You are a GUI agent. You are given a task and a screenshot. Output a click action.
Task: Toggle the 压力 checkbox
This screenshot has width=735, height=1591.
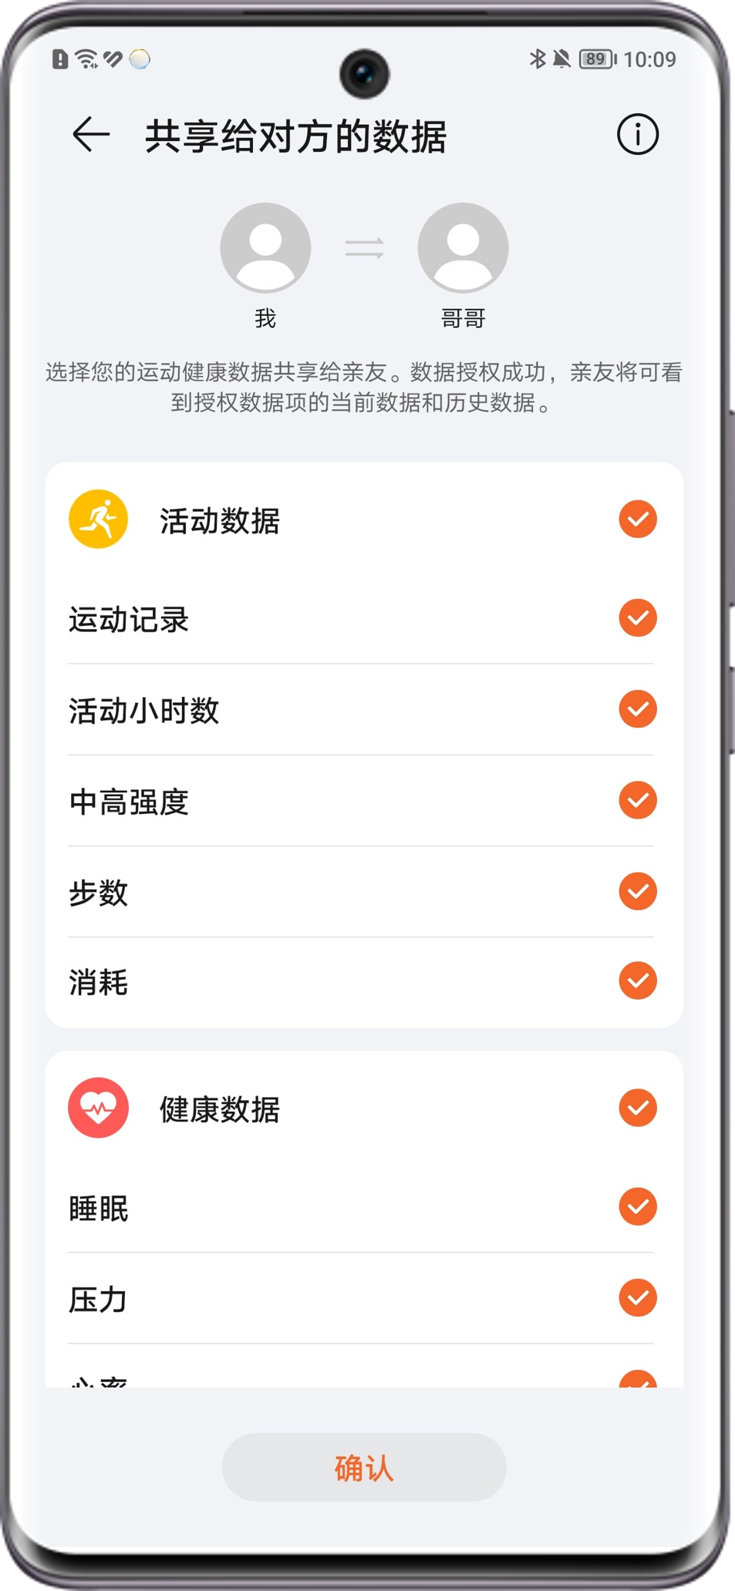(637, 1297)
